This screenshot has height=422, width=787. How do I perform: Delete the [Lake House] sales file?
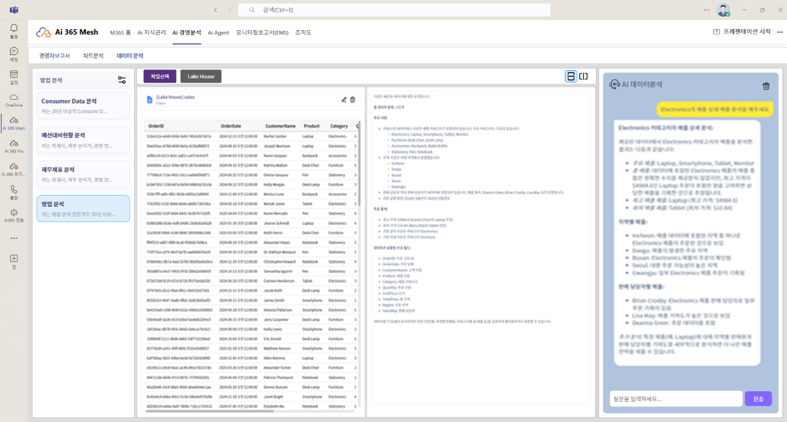point(353,100)
